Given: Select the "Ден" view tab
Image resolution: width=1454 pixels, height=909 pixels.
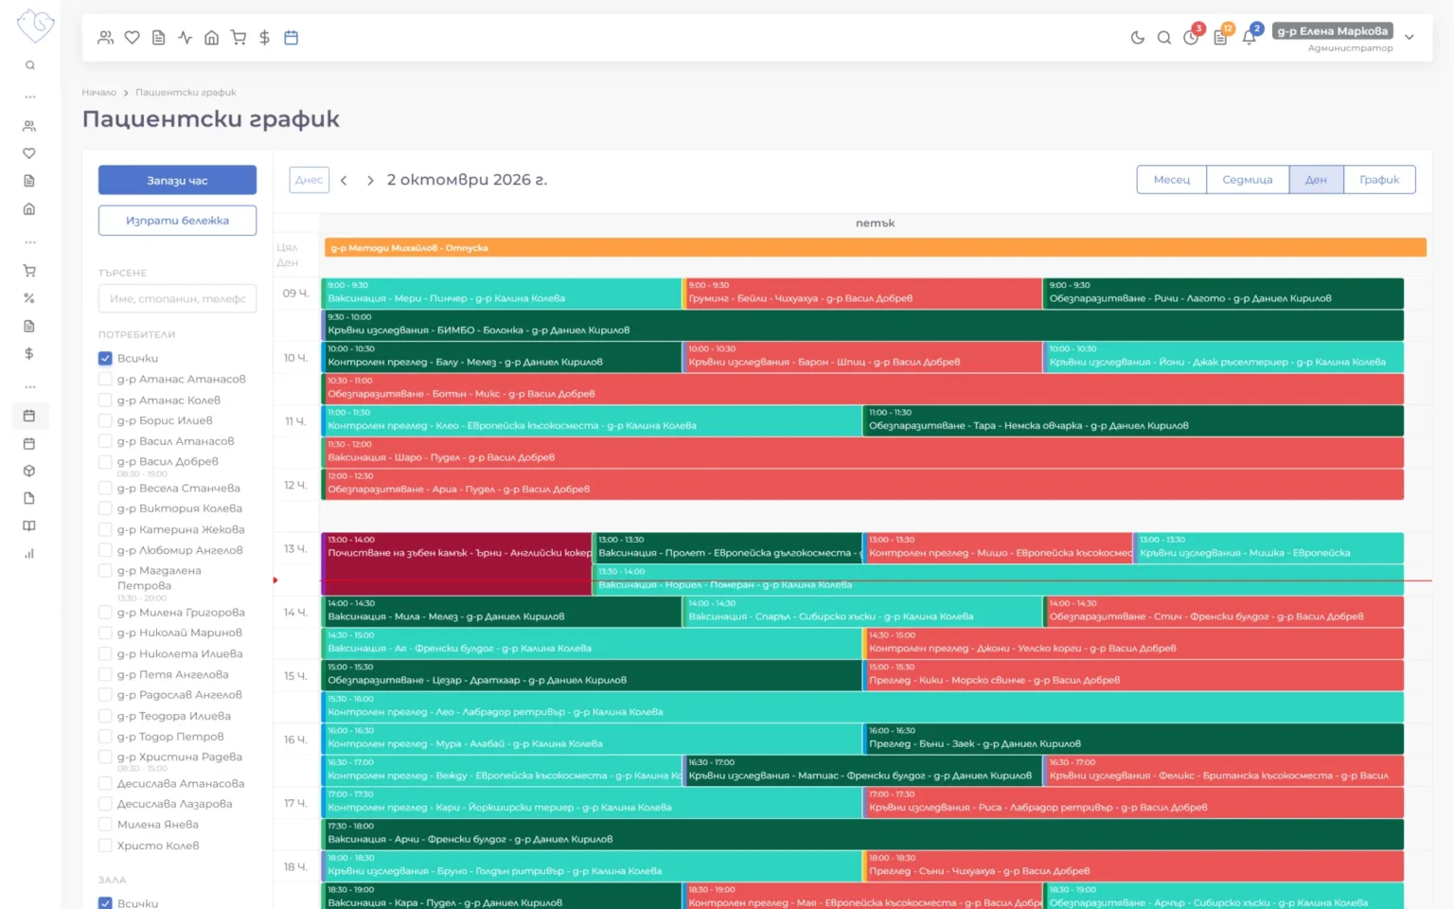Looking at the screenshot, I should click(x=1316, y=180).
